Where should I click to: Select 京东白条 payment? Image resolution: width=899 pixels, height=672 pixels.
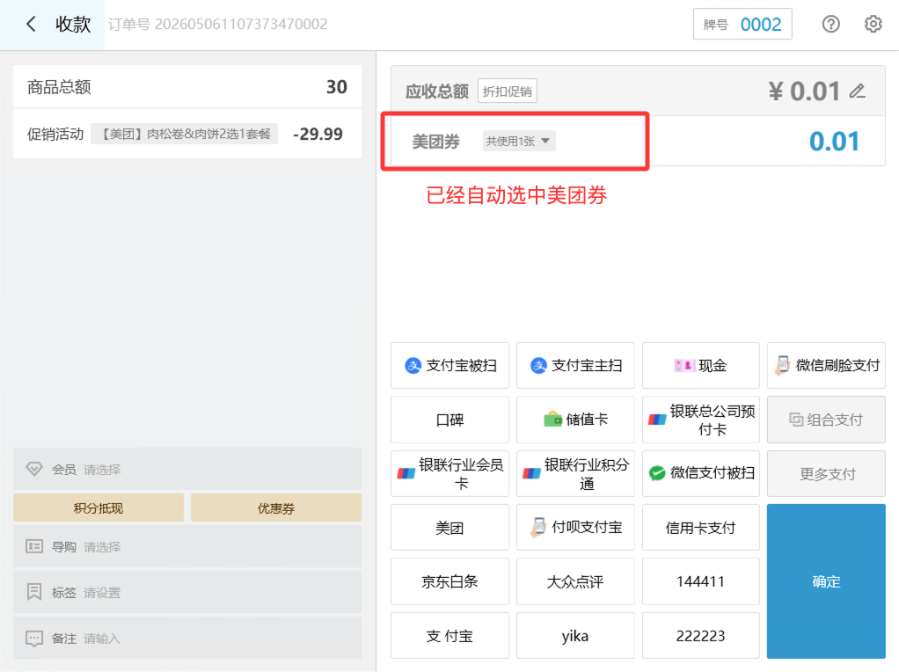pyautogui.click(x=449, y=581)
